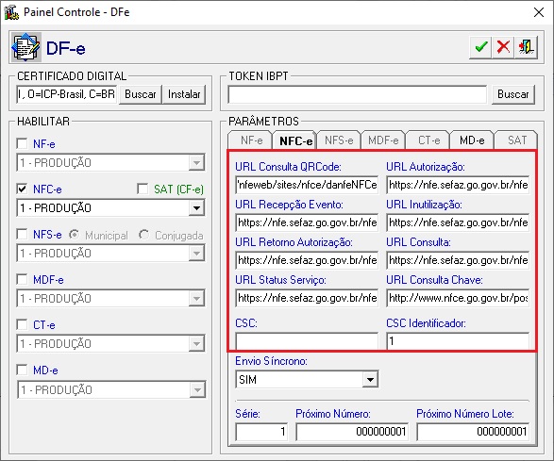Click the URL Recepção Evento field

pyautogui.click(x=307, y=222)
